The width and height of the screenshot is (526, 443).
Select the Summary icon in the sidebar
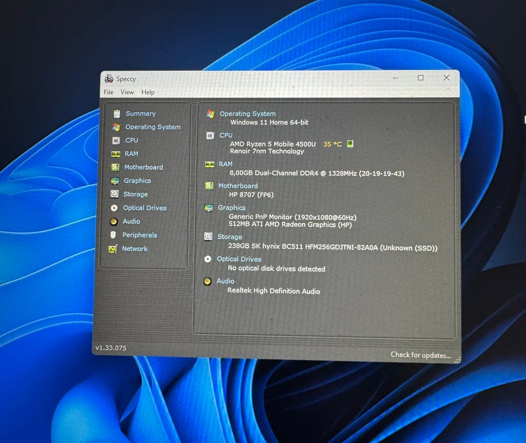click(x=117, y=114)
